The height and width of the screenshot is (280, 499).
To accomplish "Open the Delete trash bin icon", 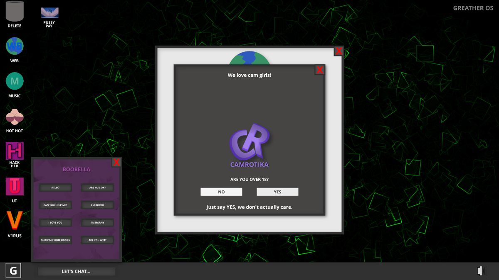I will point(15,12).
